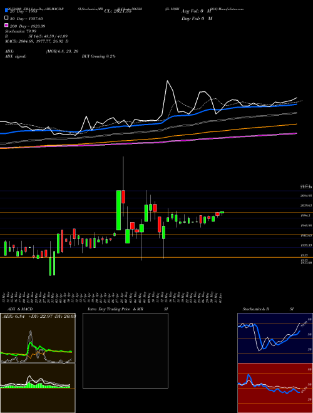Click the 1945.98 price axis label

306,225
